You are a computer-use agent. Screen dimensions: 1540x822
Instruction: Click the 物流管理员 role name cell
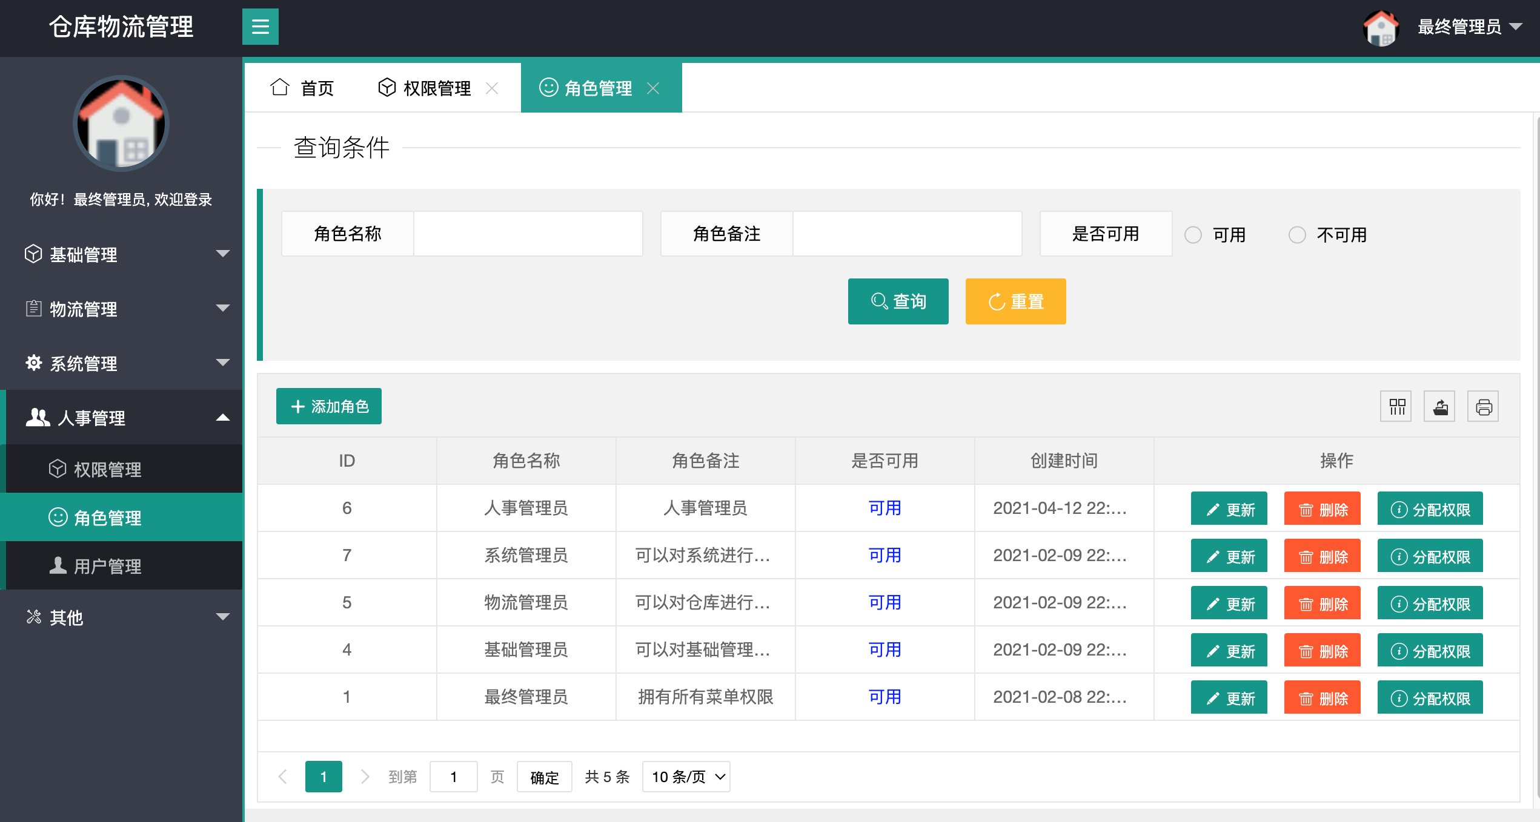526,602
